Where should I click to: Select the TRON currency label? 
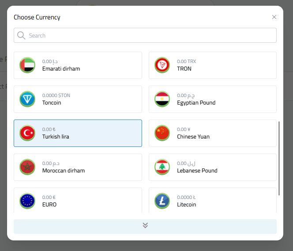coord(184,69)
